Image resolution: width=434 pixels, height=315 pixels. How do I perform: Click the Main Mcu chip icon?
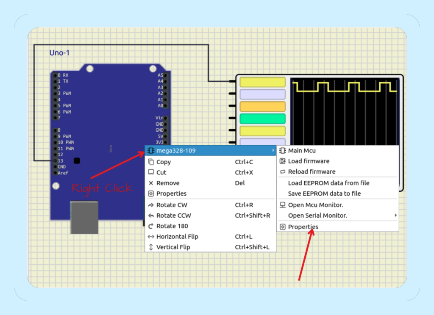point(283,150)
